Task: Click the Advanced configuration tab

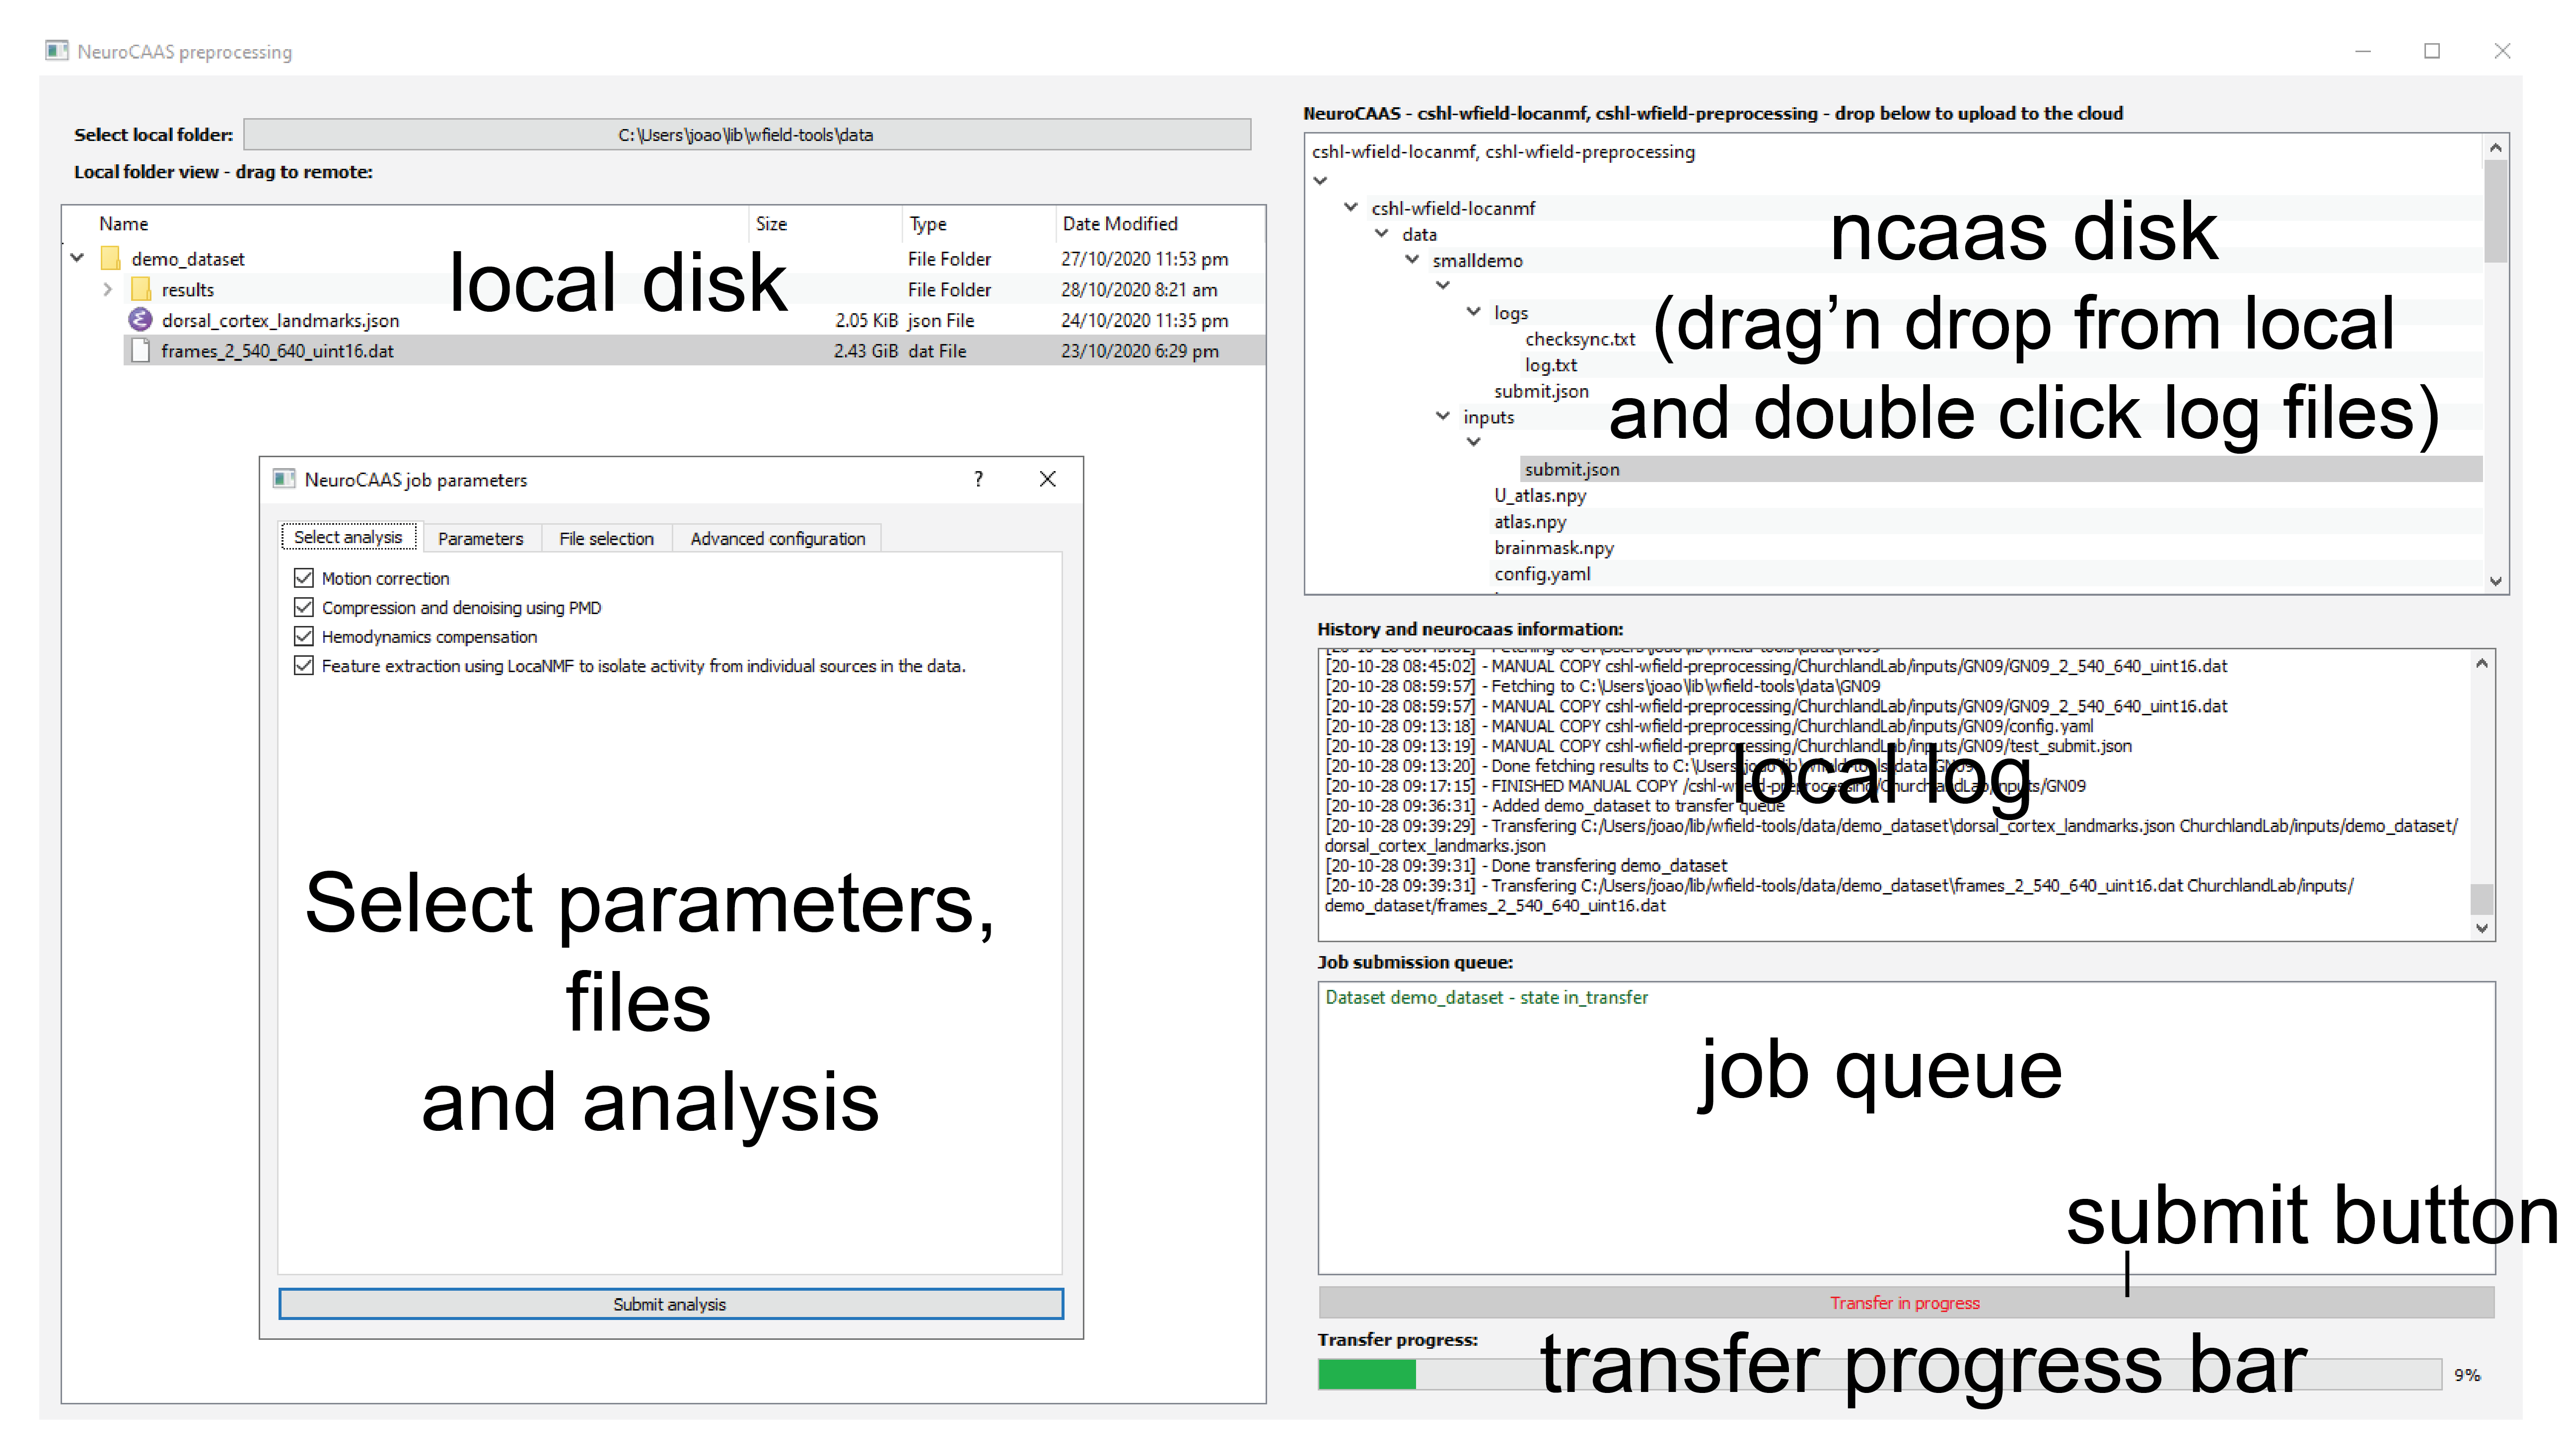Action: click(x=776, y=538)
